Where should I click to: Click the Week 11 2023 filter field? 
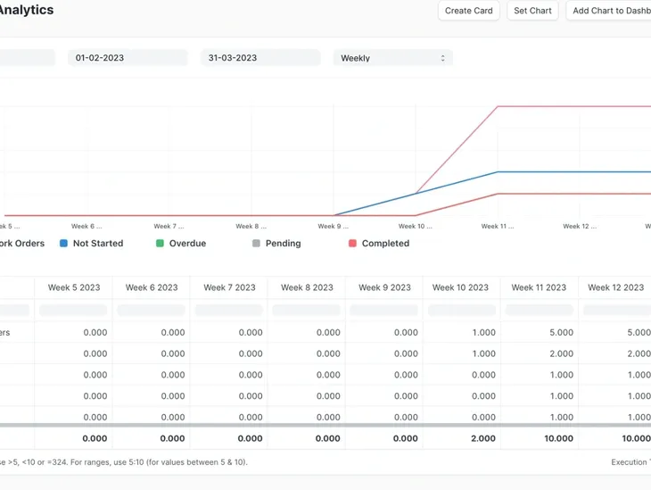(540, 310)
